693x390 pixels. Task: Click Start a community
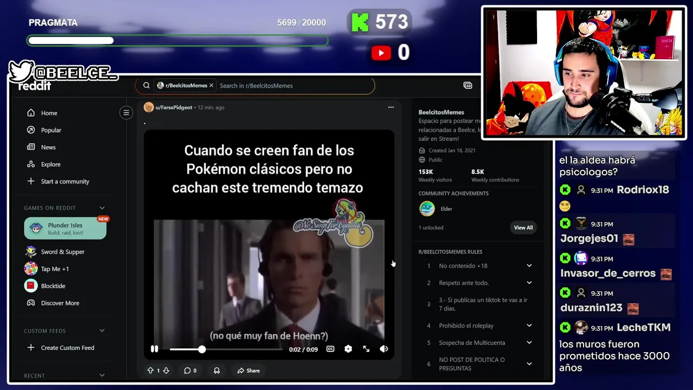pyautogui.click(x=65, y=181)
